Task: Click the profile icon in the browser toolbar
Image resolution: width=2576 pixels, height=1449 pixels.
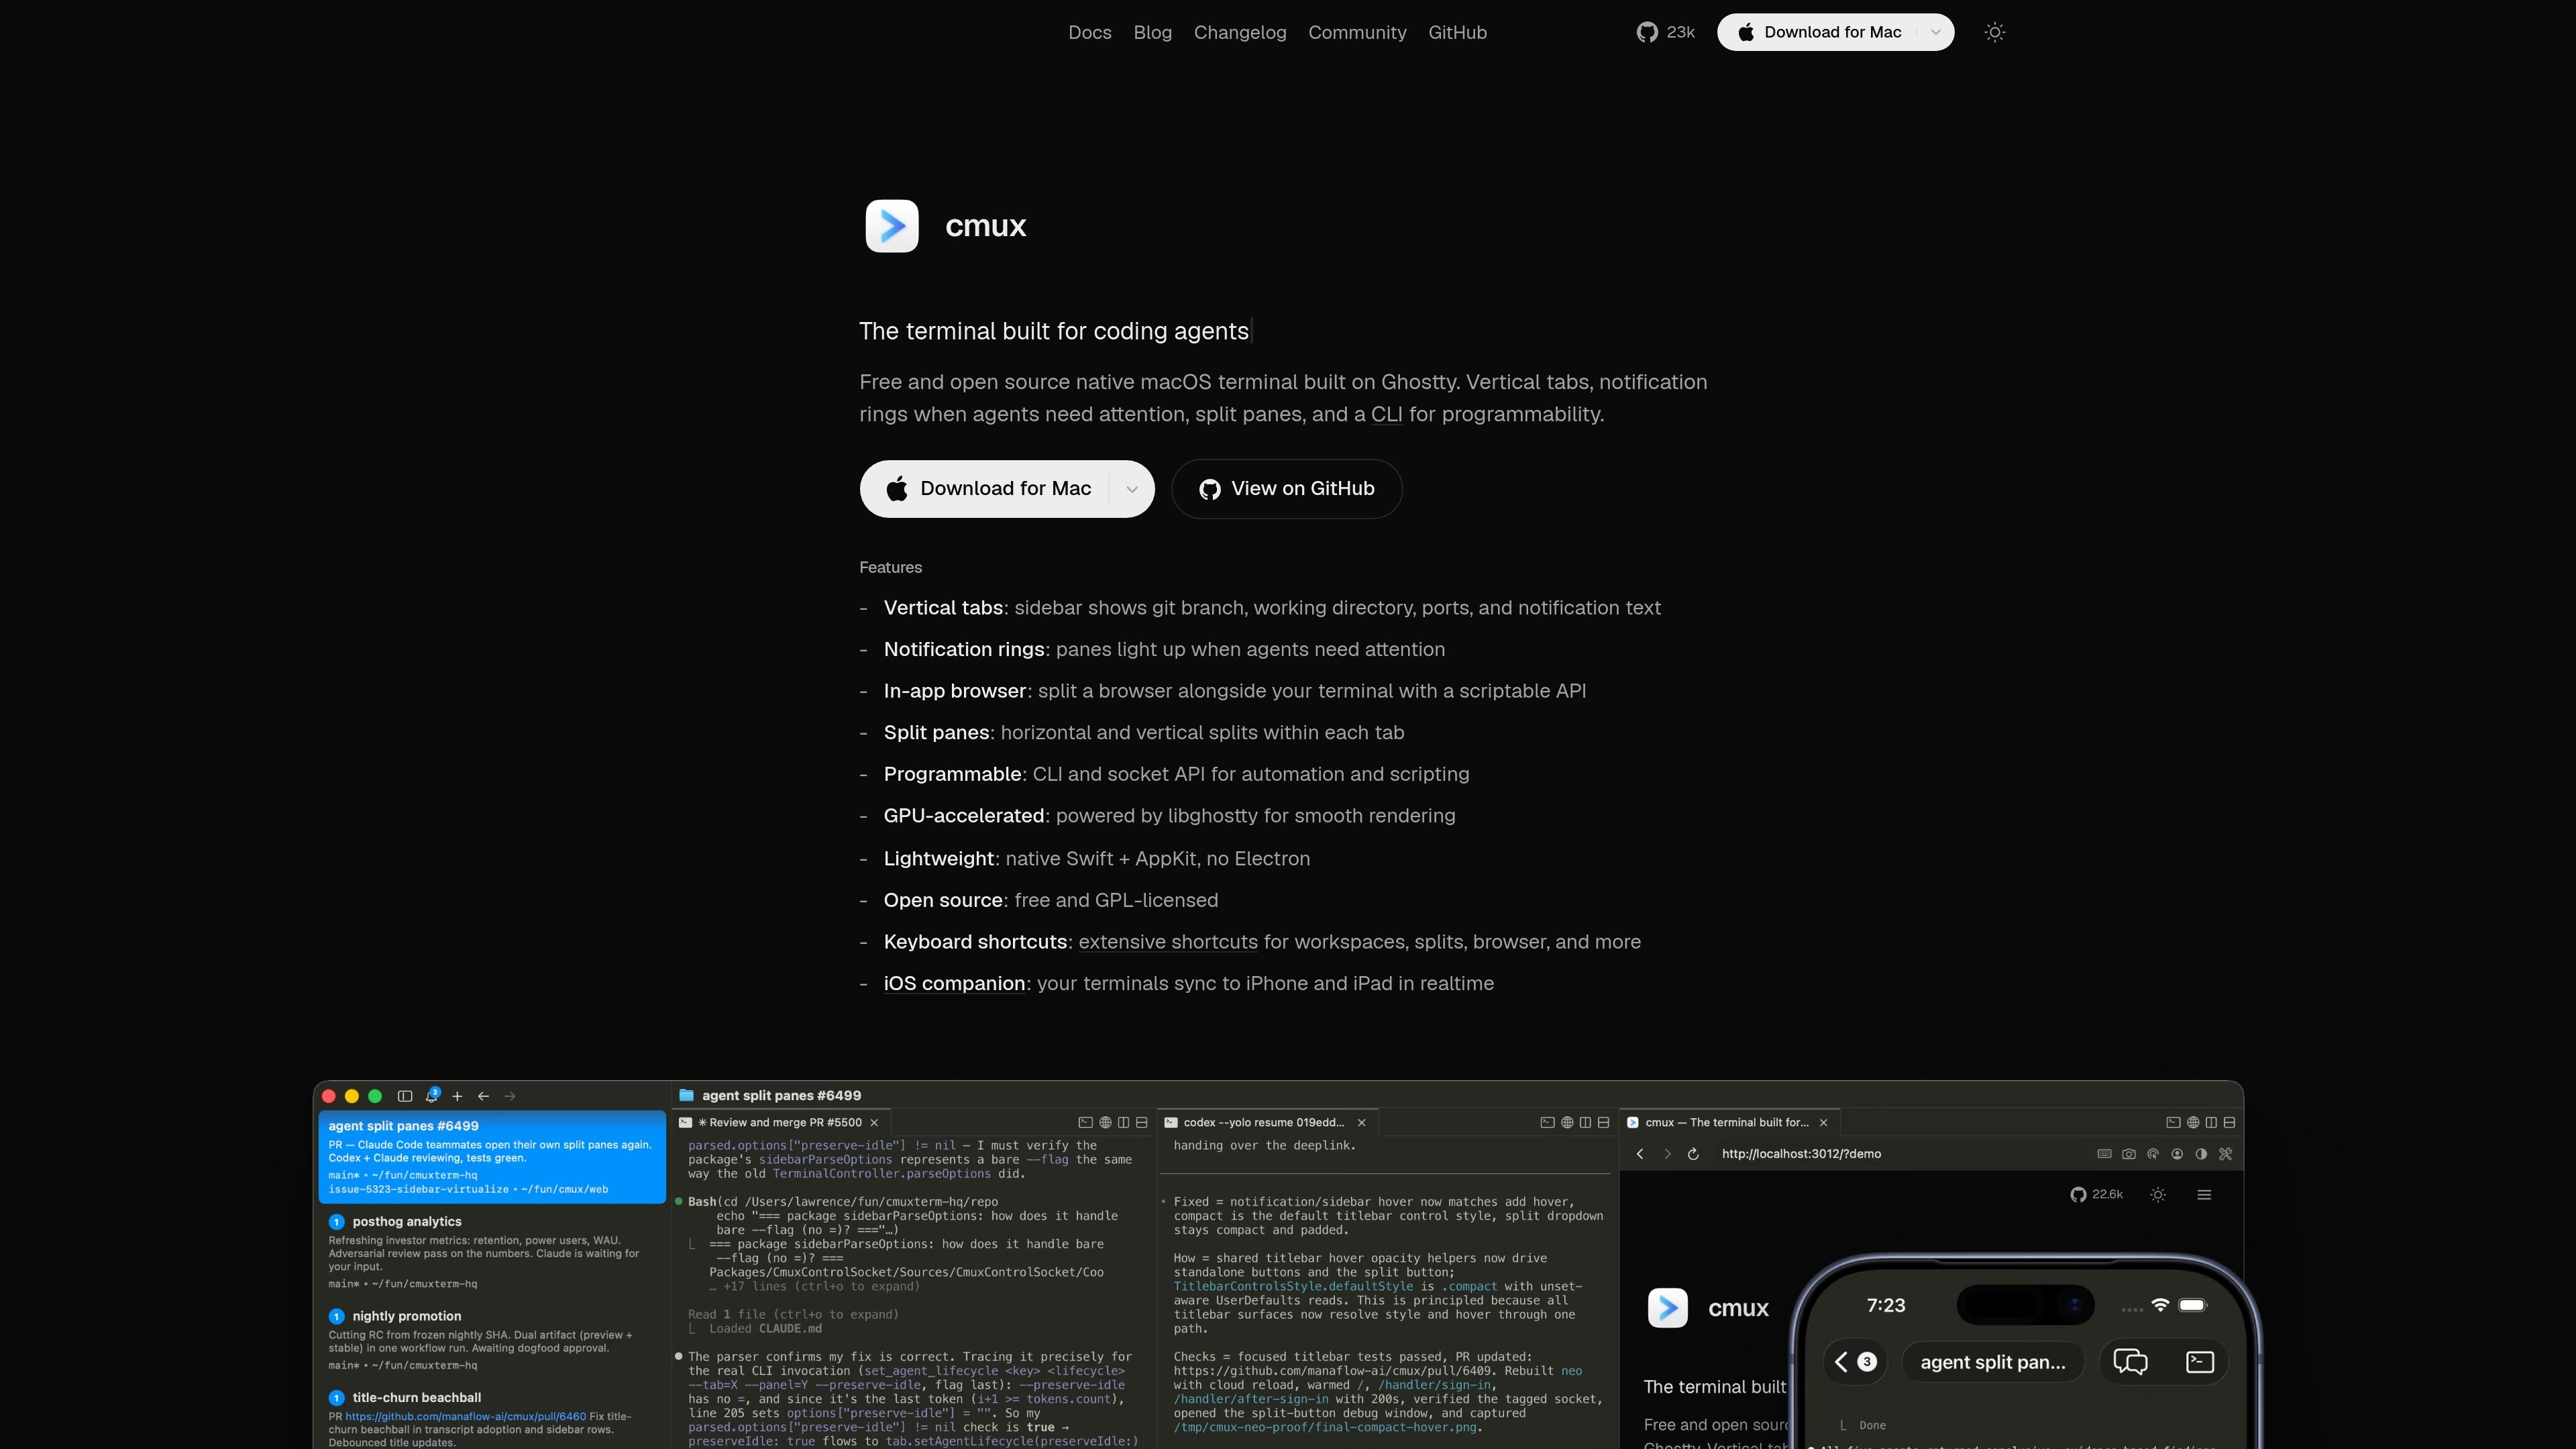Action: 2177,1154
